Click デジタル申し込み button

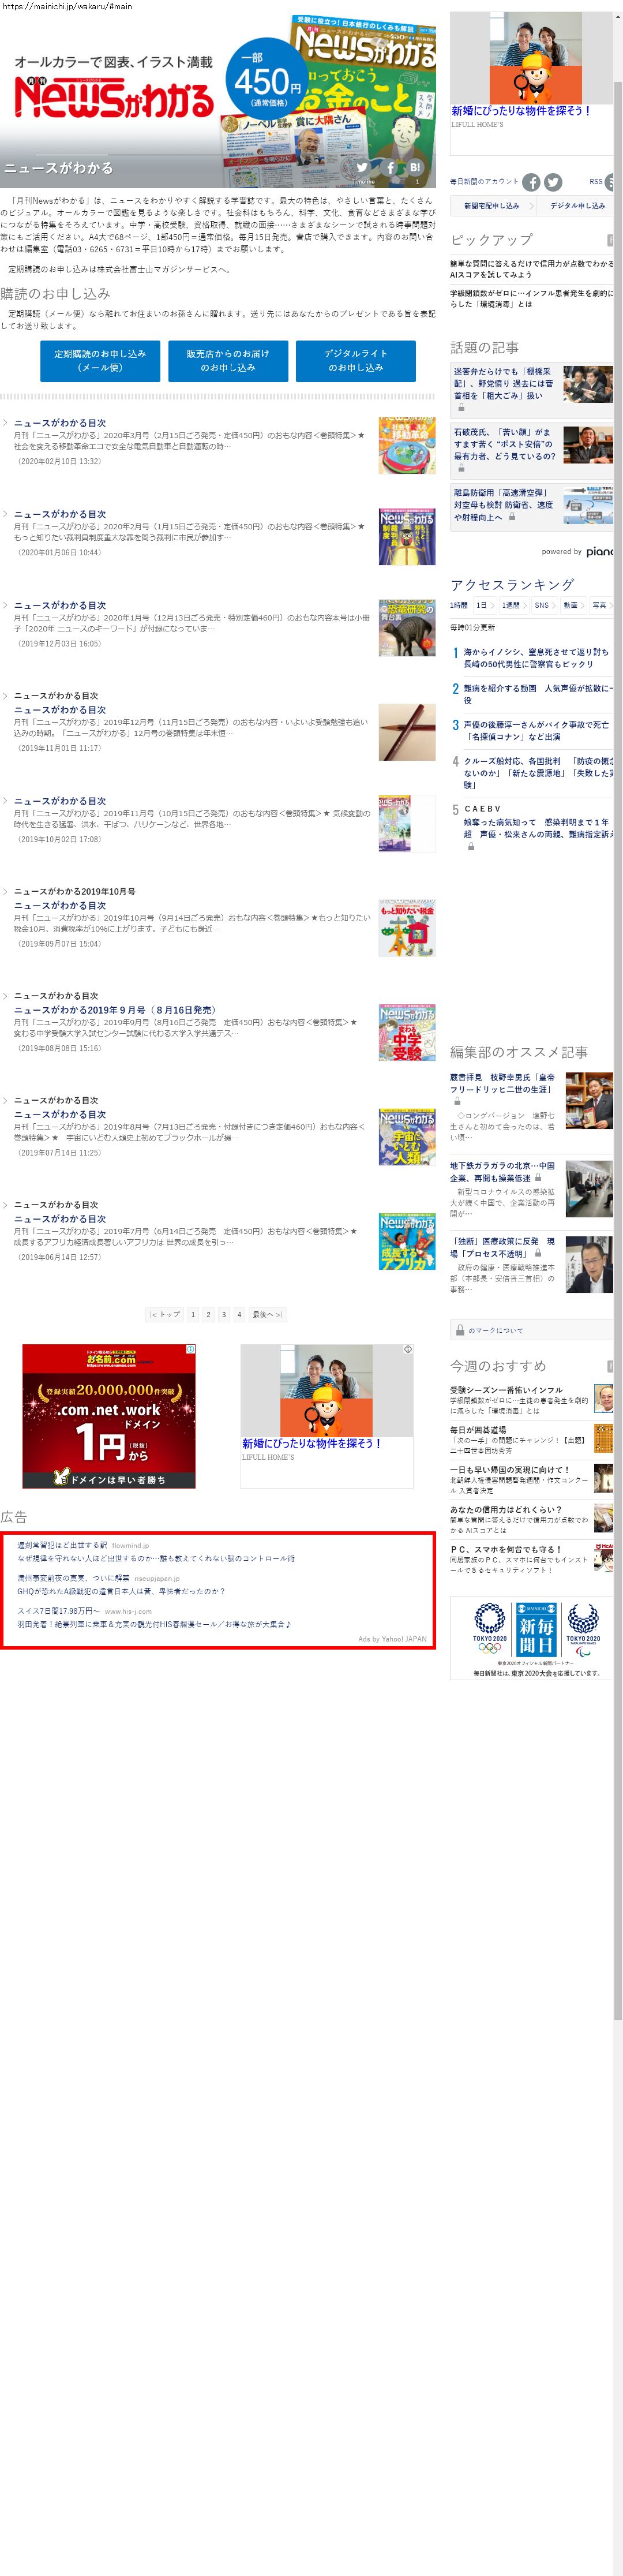pyautogui.click(x=576, y=206)
